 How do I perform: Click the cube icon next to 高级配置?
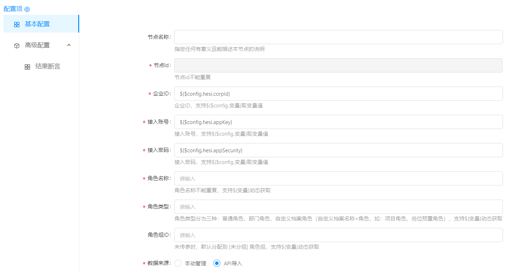[17, 46]
